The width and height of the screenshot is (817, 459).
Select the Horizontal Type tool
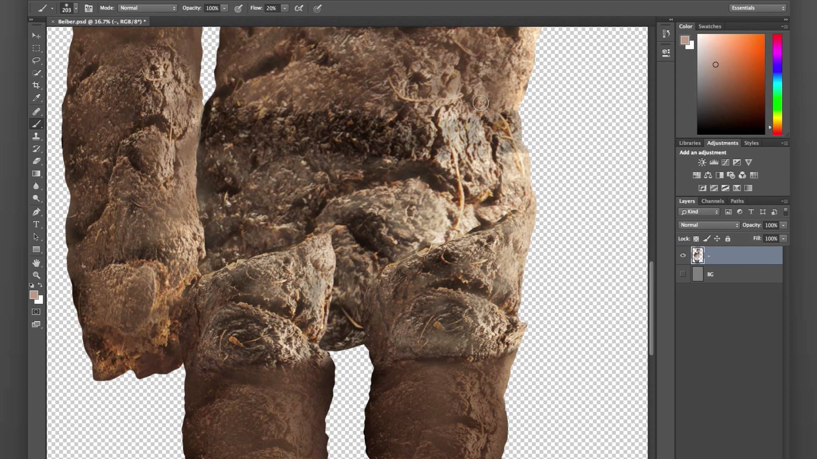(x=36, y=224)
